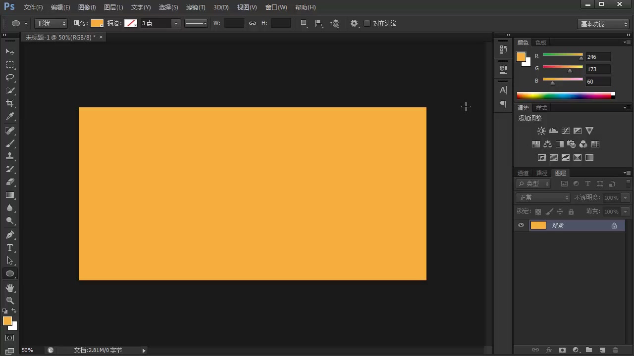
Task: Switch to the 通道 tab
Action: 523,173
